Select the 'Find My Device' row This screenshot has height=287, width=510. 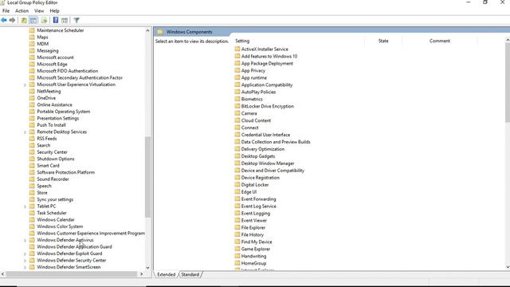(257, 242)
